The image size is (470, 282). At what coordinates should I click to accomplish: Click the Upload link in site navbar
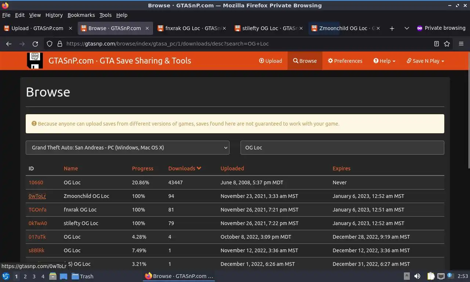click(271, 61)
